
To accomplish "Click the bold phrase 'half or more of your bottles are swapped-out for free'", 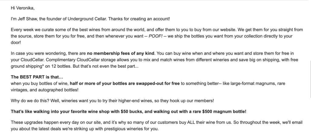I will [125, 83].
